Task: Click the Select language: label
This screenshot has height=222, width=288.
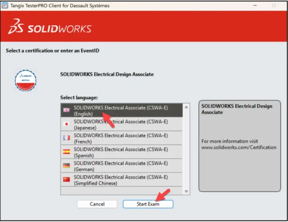Action: [x=79, y=97]
